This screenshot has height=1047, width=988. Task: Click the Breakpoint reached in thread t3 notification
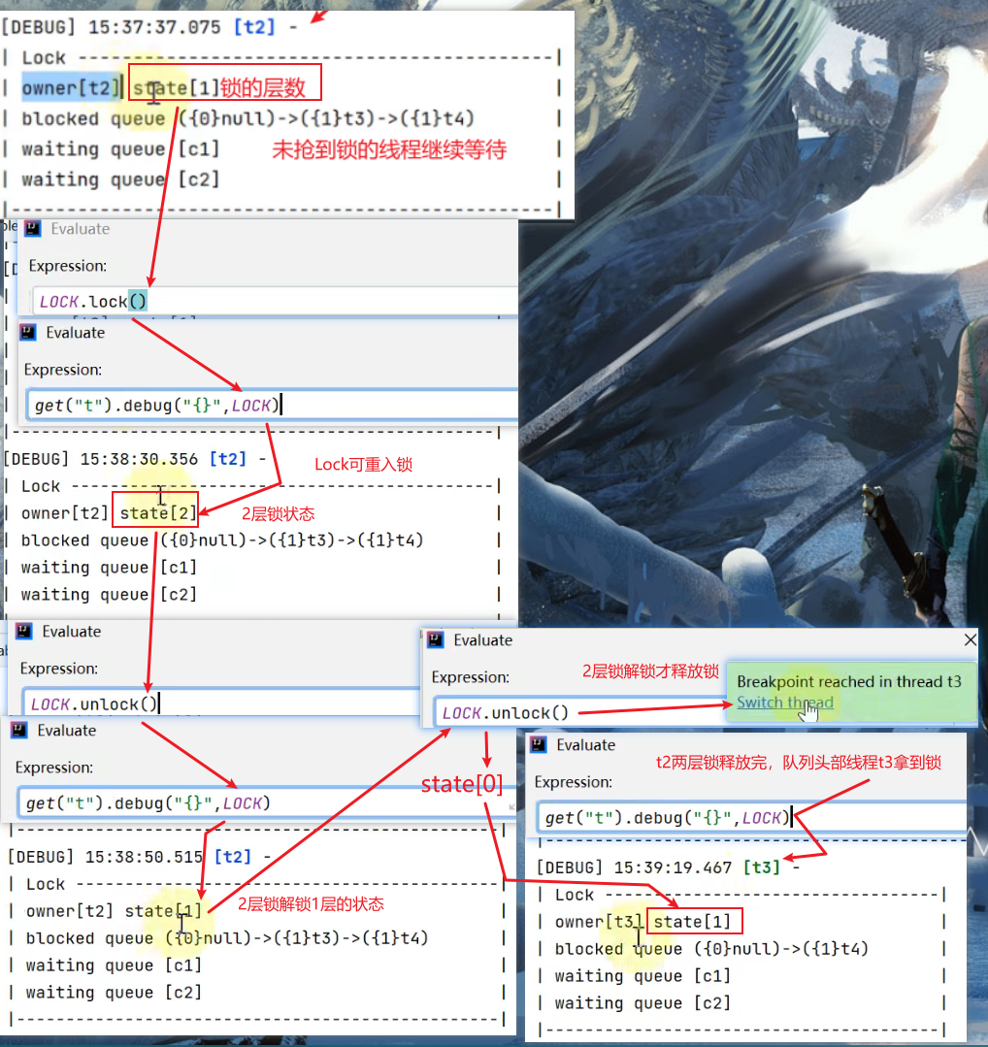tap(848, 681)
